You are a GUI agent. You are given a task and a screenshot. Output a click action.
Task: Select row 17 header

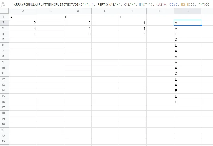click(x=5, y=108)
